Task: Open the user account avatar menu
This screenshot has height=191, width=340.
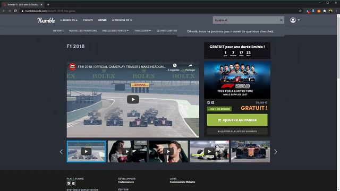Action: point(293,20)
